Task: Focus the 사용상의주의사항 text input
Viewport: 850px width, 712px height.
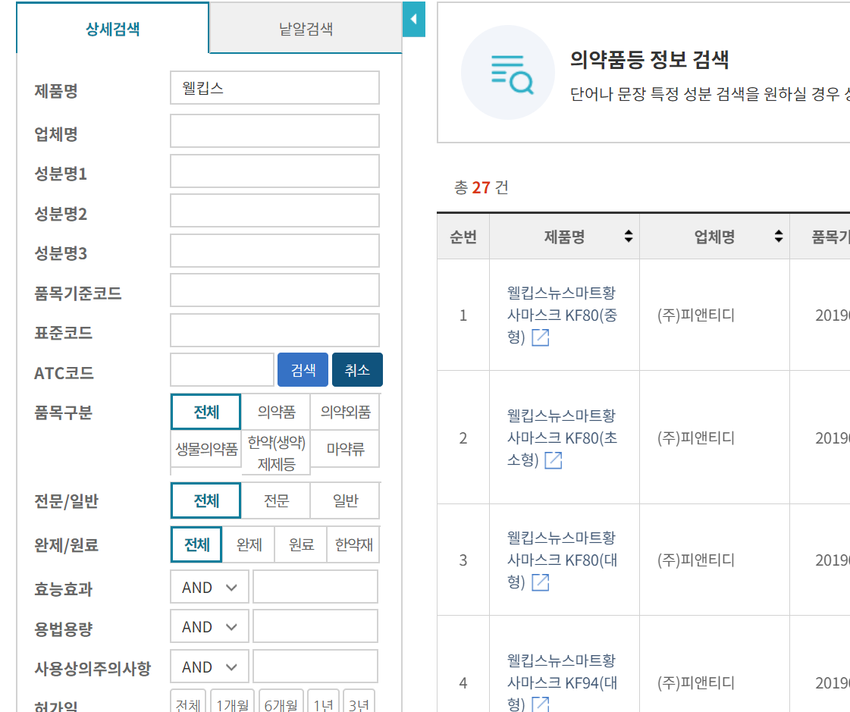Action: pos(315,667)
